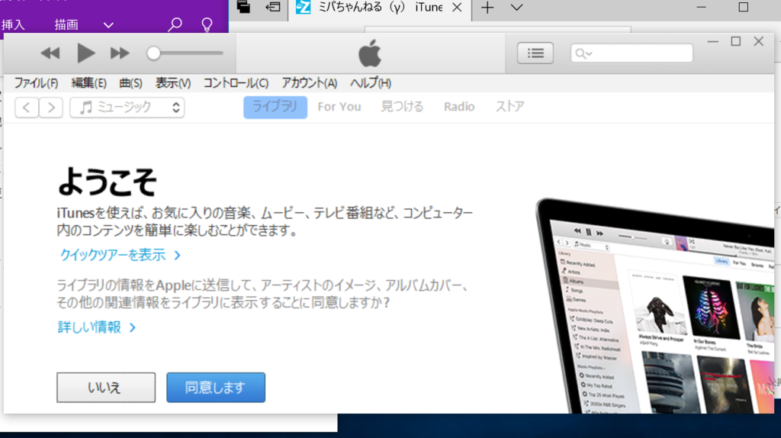
Task: Click the Apple logo in the iTunes header
Action: (370, 53)
